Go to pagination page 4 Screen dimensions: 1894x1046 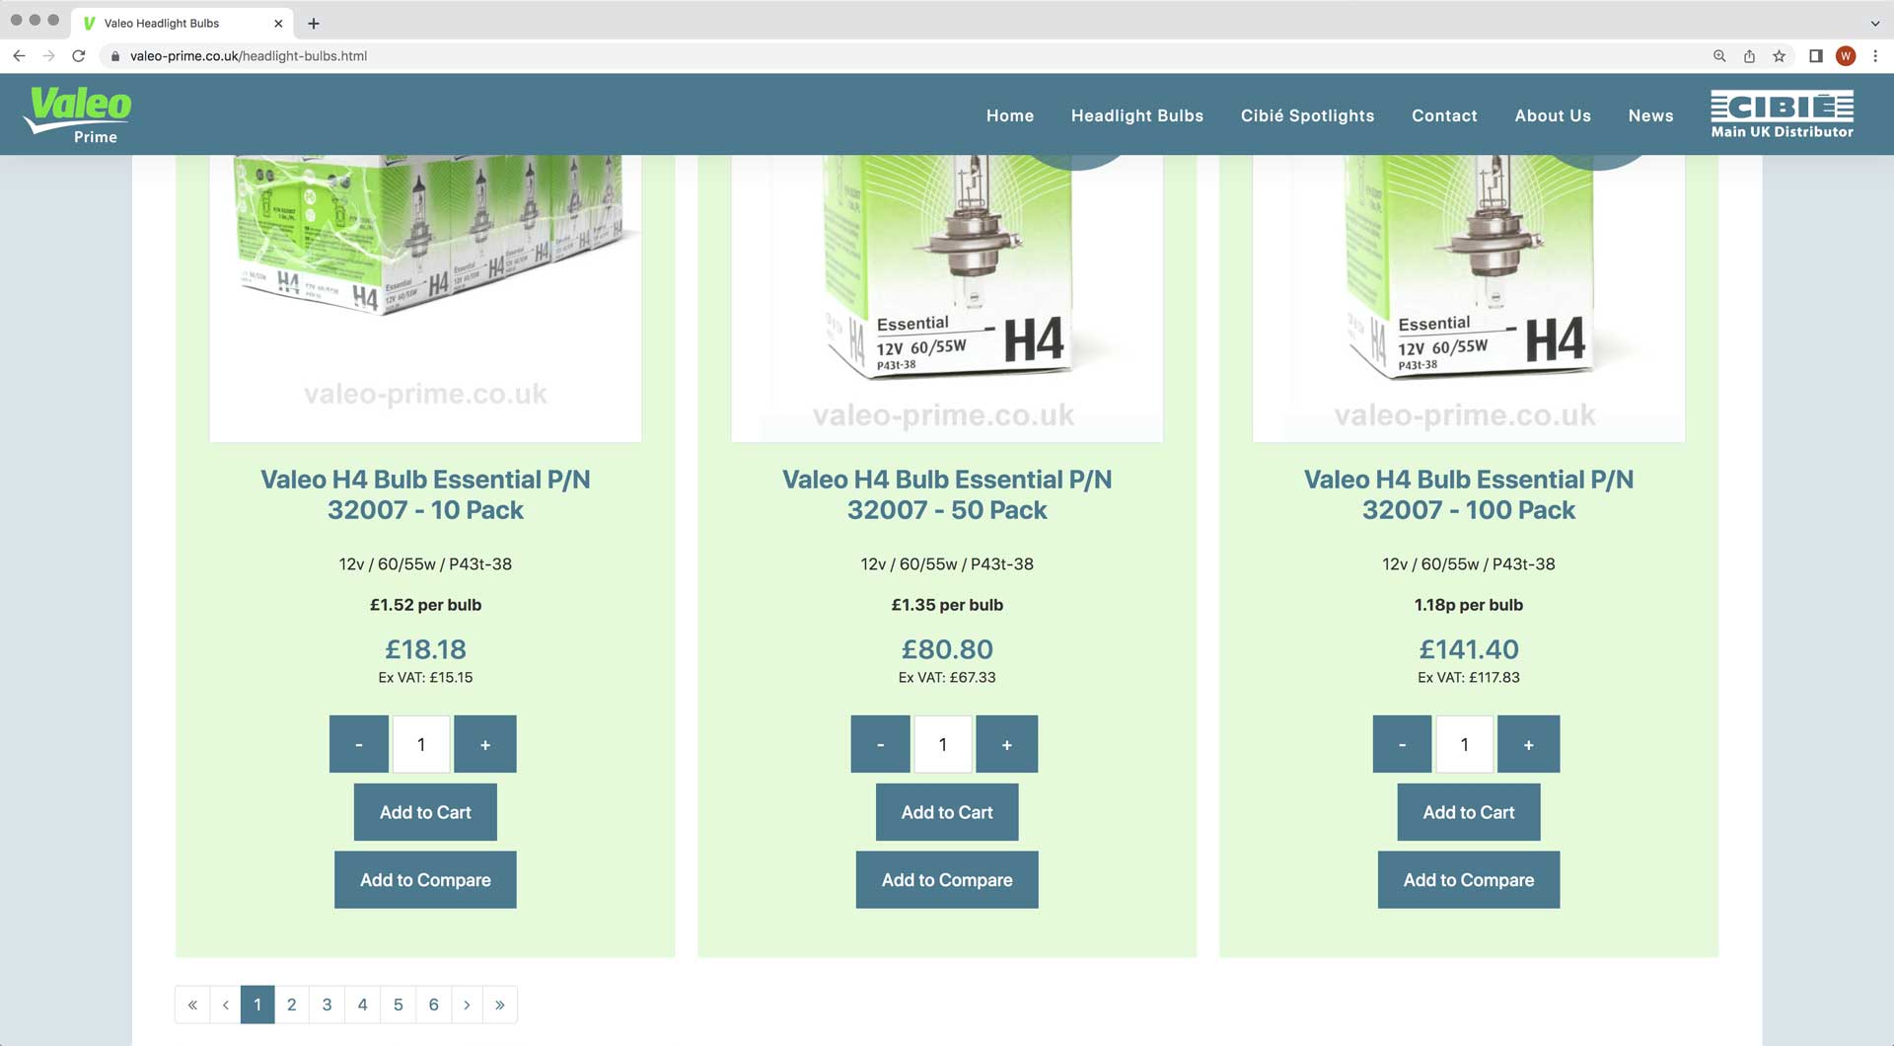362,1005
